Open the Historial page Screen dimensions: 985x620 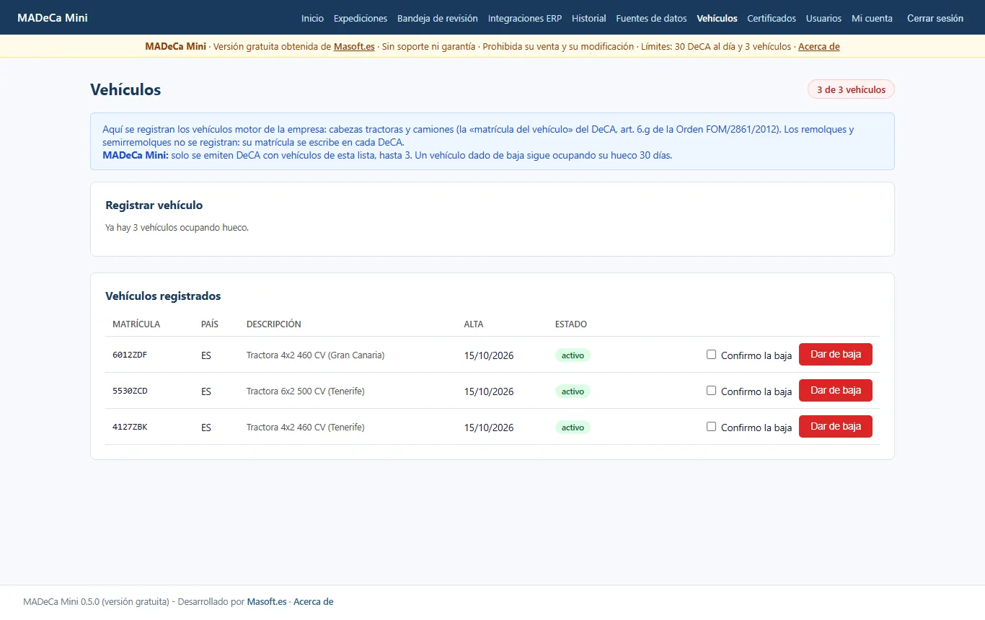[x=589, y=18]
